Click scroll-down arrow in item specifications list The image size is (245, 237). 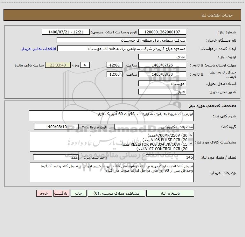point(191,143)
